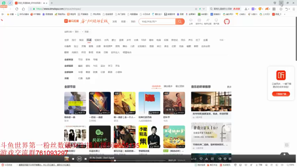Skip to the next track
297x167 pixels.
click(x=86, y=159)
